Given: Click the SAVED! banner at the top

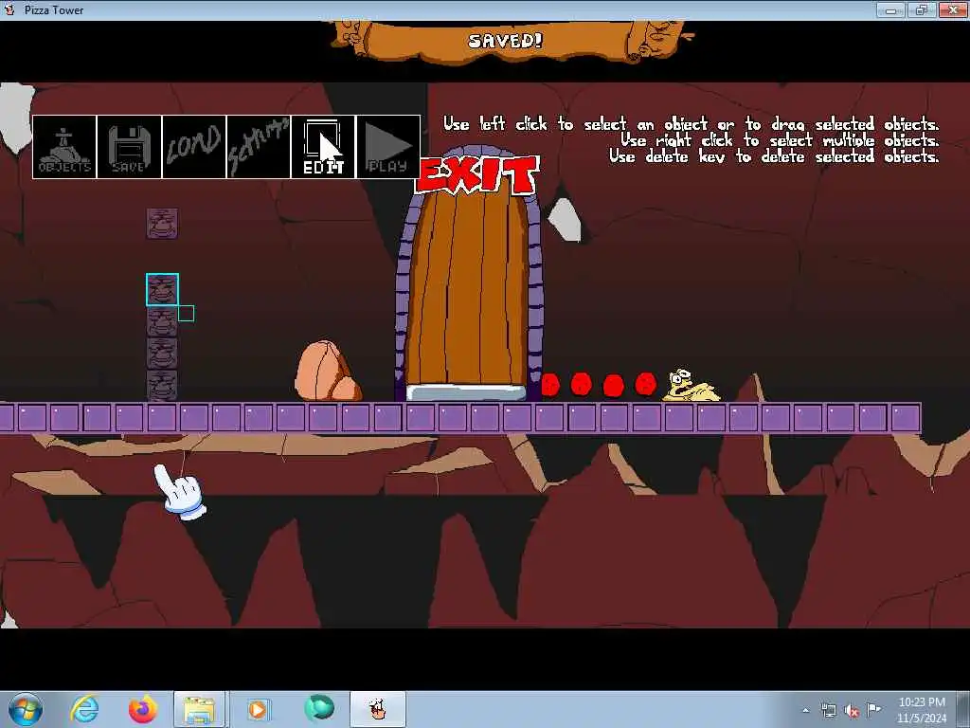Looking at the screenshot, I should pyautogui.click(x=506, y=41).
